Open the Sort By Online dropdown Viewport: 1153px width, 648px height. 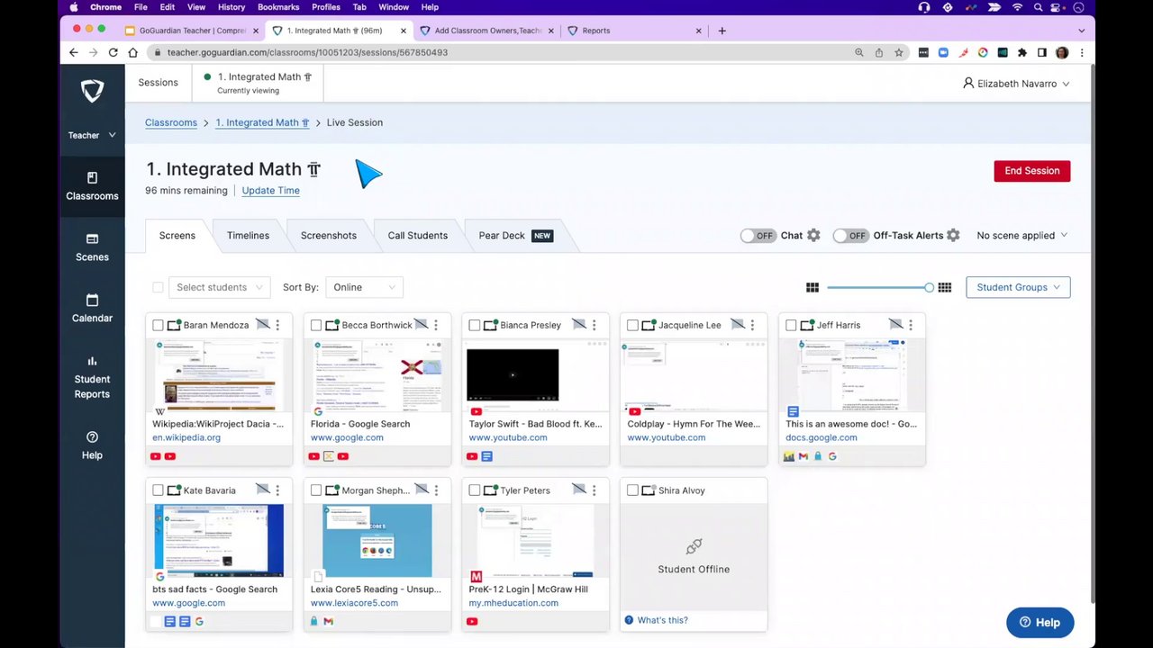[364, 287]
